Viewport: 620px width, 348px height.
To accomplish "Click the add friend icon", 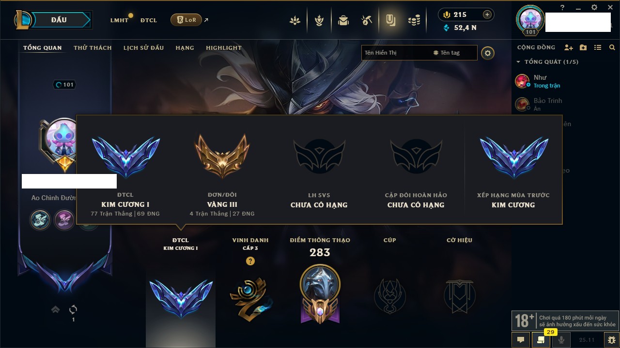I will [x=569, y=47].
